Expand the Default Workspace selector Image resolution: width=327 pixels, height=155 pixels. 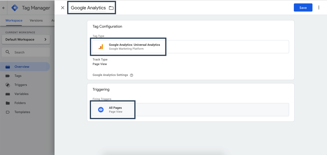click(26, 39)
